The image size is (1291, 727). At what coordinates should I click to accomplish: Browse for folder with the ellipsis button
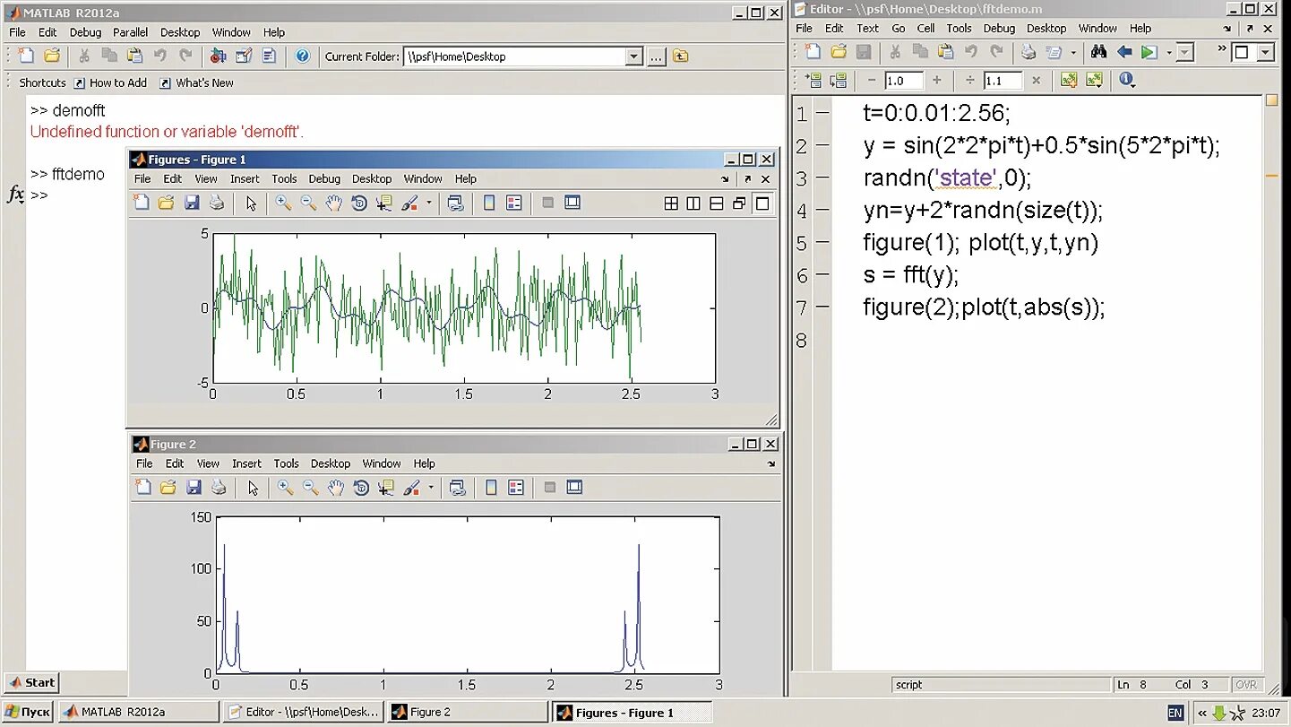point(657,56)
